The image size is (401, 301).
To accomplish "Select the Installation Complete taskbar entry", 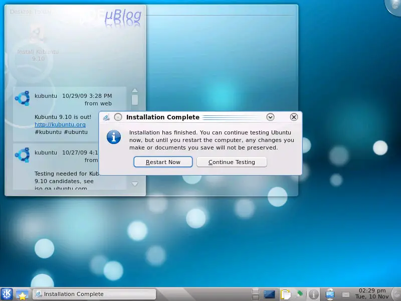I will 94,294.
